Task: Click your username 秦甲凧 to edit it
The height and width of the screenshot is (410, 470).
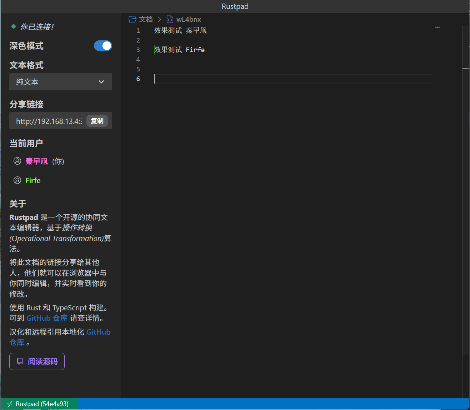Action: pyautogui.click(x=36, y=161)
